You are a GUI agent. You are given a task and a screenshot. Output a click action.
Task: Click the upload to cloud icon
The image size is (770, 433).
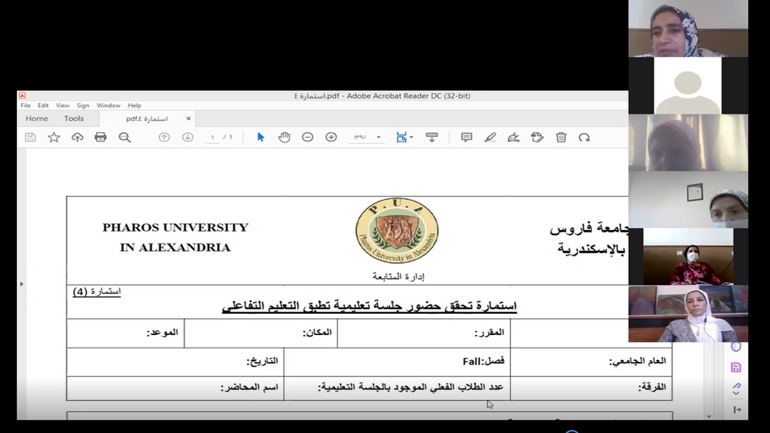pos(77,137)
